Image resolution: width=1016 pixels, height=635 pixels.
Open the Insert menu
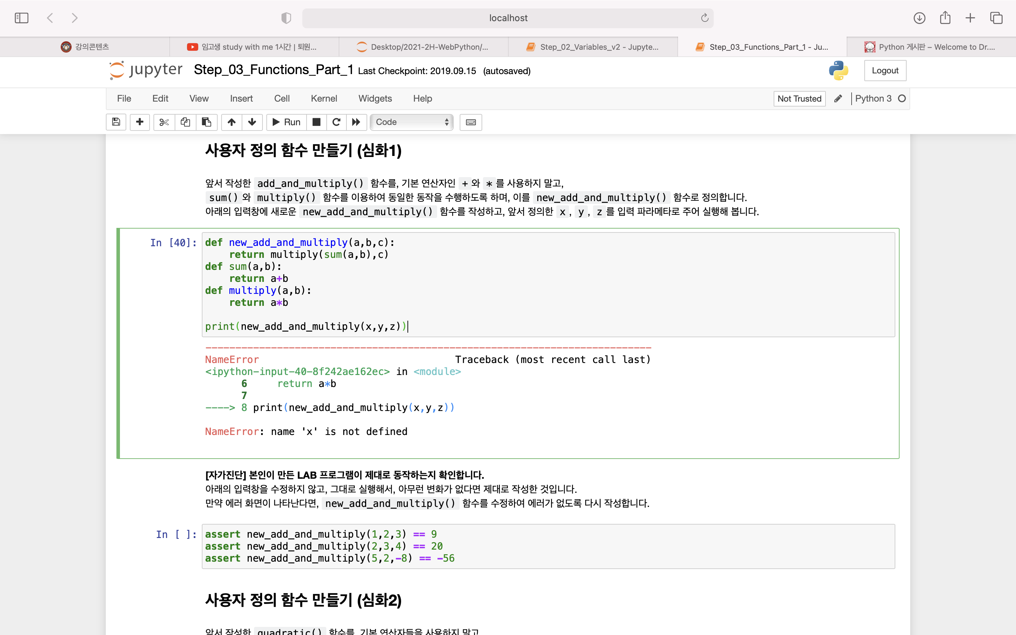(241, 98)
